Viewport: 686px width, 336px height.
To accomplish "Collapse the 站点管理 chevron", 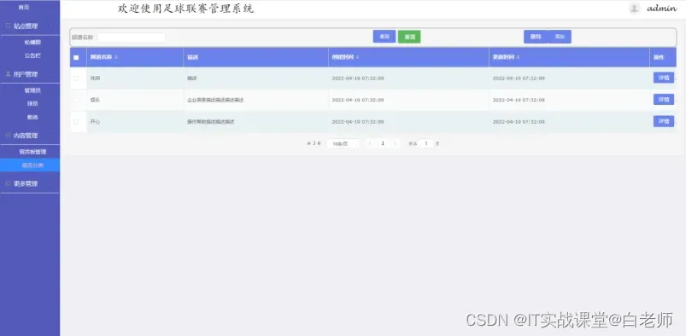I will [x=50, y=26].
